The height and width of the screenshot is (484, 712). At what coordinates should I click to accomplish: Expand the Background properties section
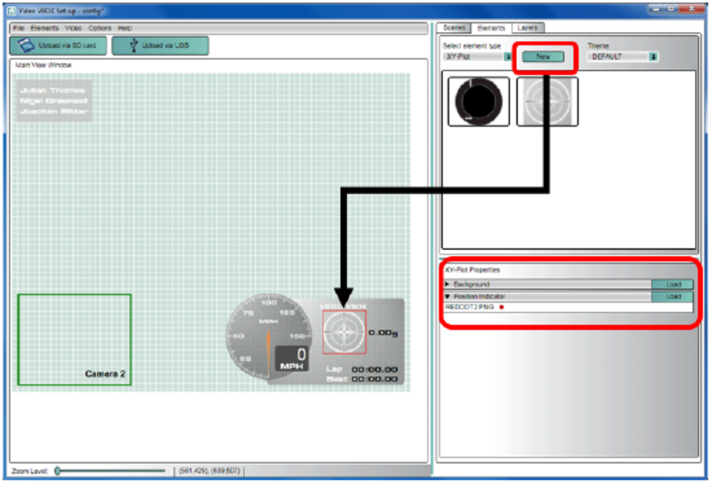click(448, 285)
